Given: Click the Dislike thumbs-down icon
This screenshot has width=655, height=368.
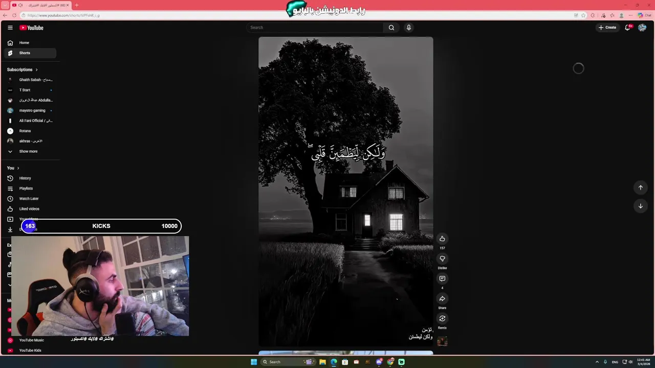Looking at the screenshot, I should point(442,259).
